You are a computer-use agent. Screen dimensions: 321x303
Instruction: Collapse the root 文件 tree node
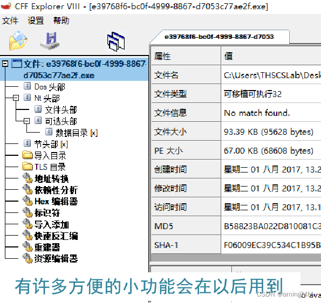click(5, 64)
